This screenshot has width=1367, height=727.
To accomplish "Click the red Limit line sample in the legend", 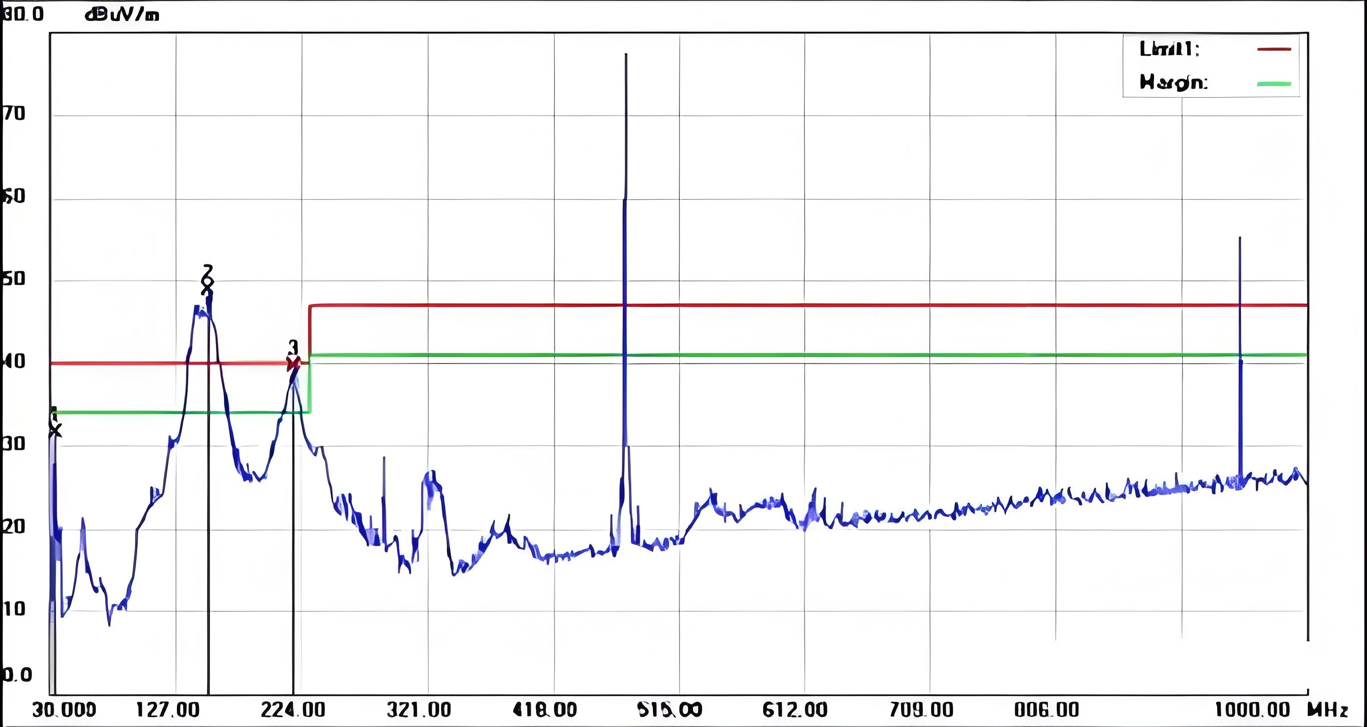I will [1274, 49].
